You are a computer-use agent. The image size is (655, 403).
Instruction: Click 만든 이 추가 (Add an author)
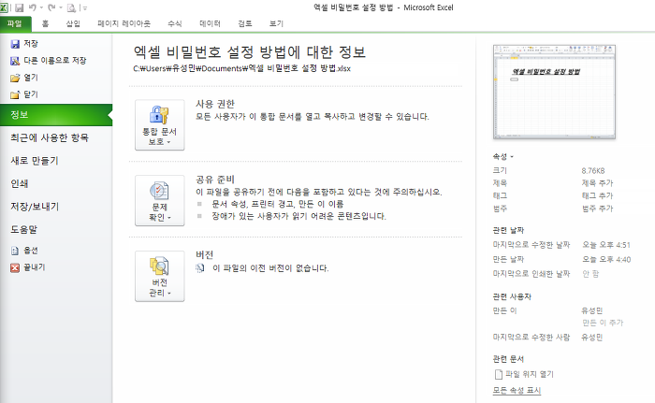click(603, 323)
